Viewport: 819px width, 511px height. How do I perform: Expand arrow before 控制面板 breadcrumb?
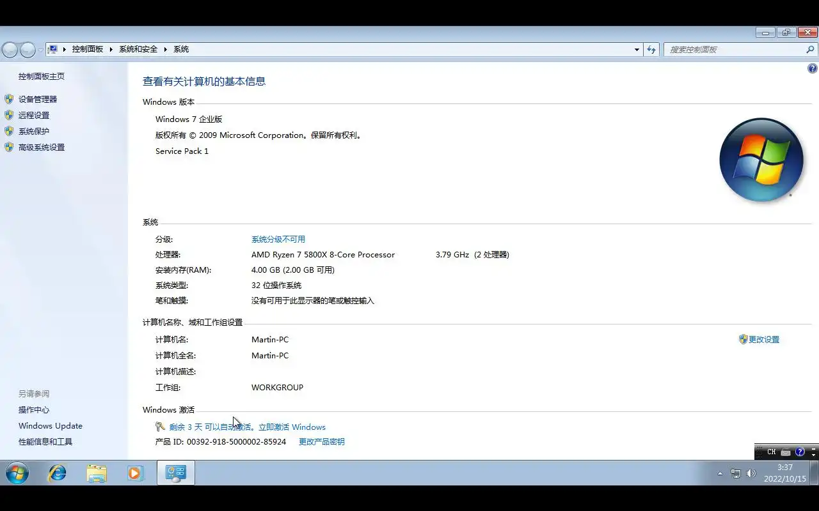tap(65, 49)
